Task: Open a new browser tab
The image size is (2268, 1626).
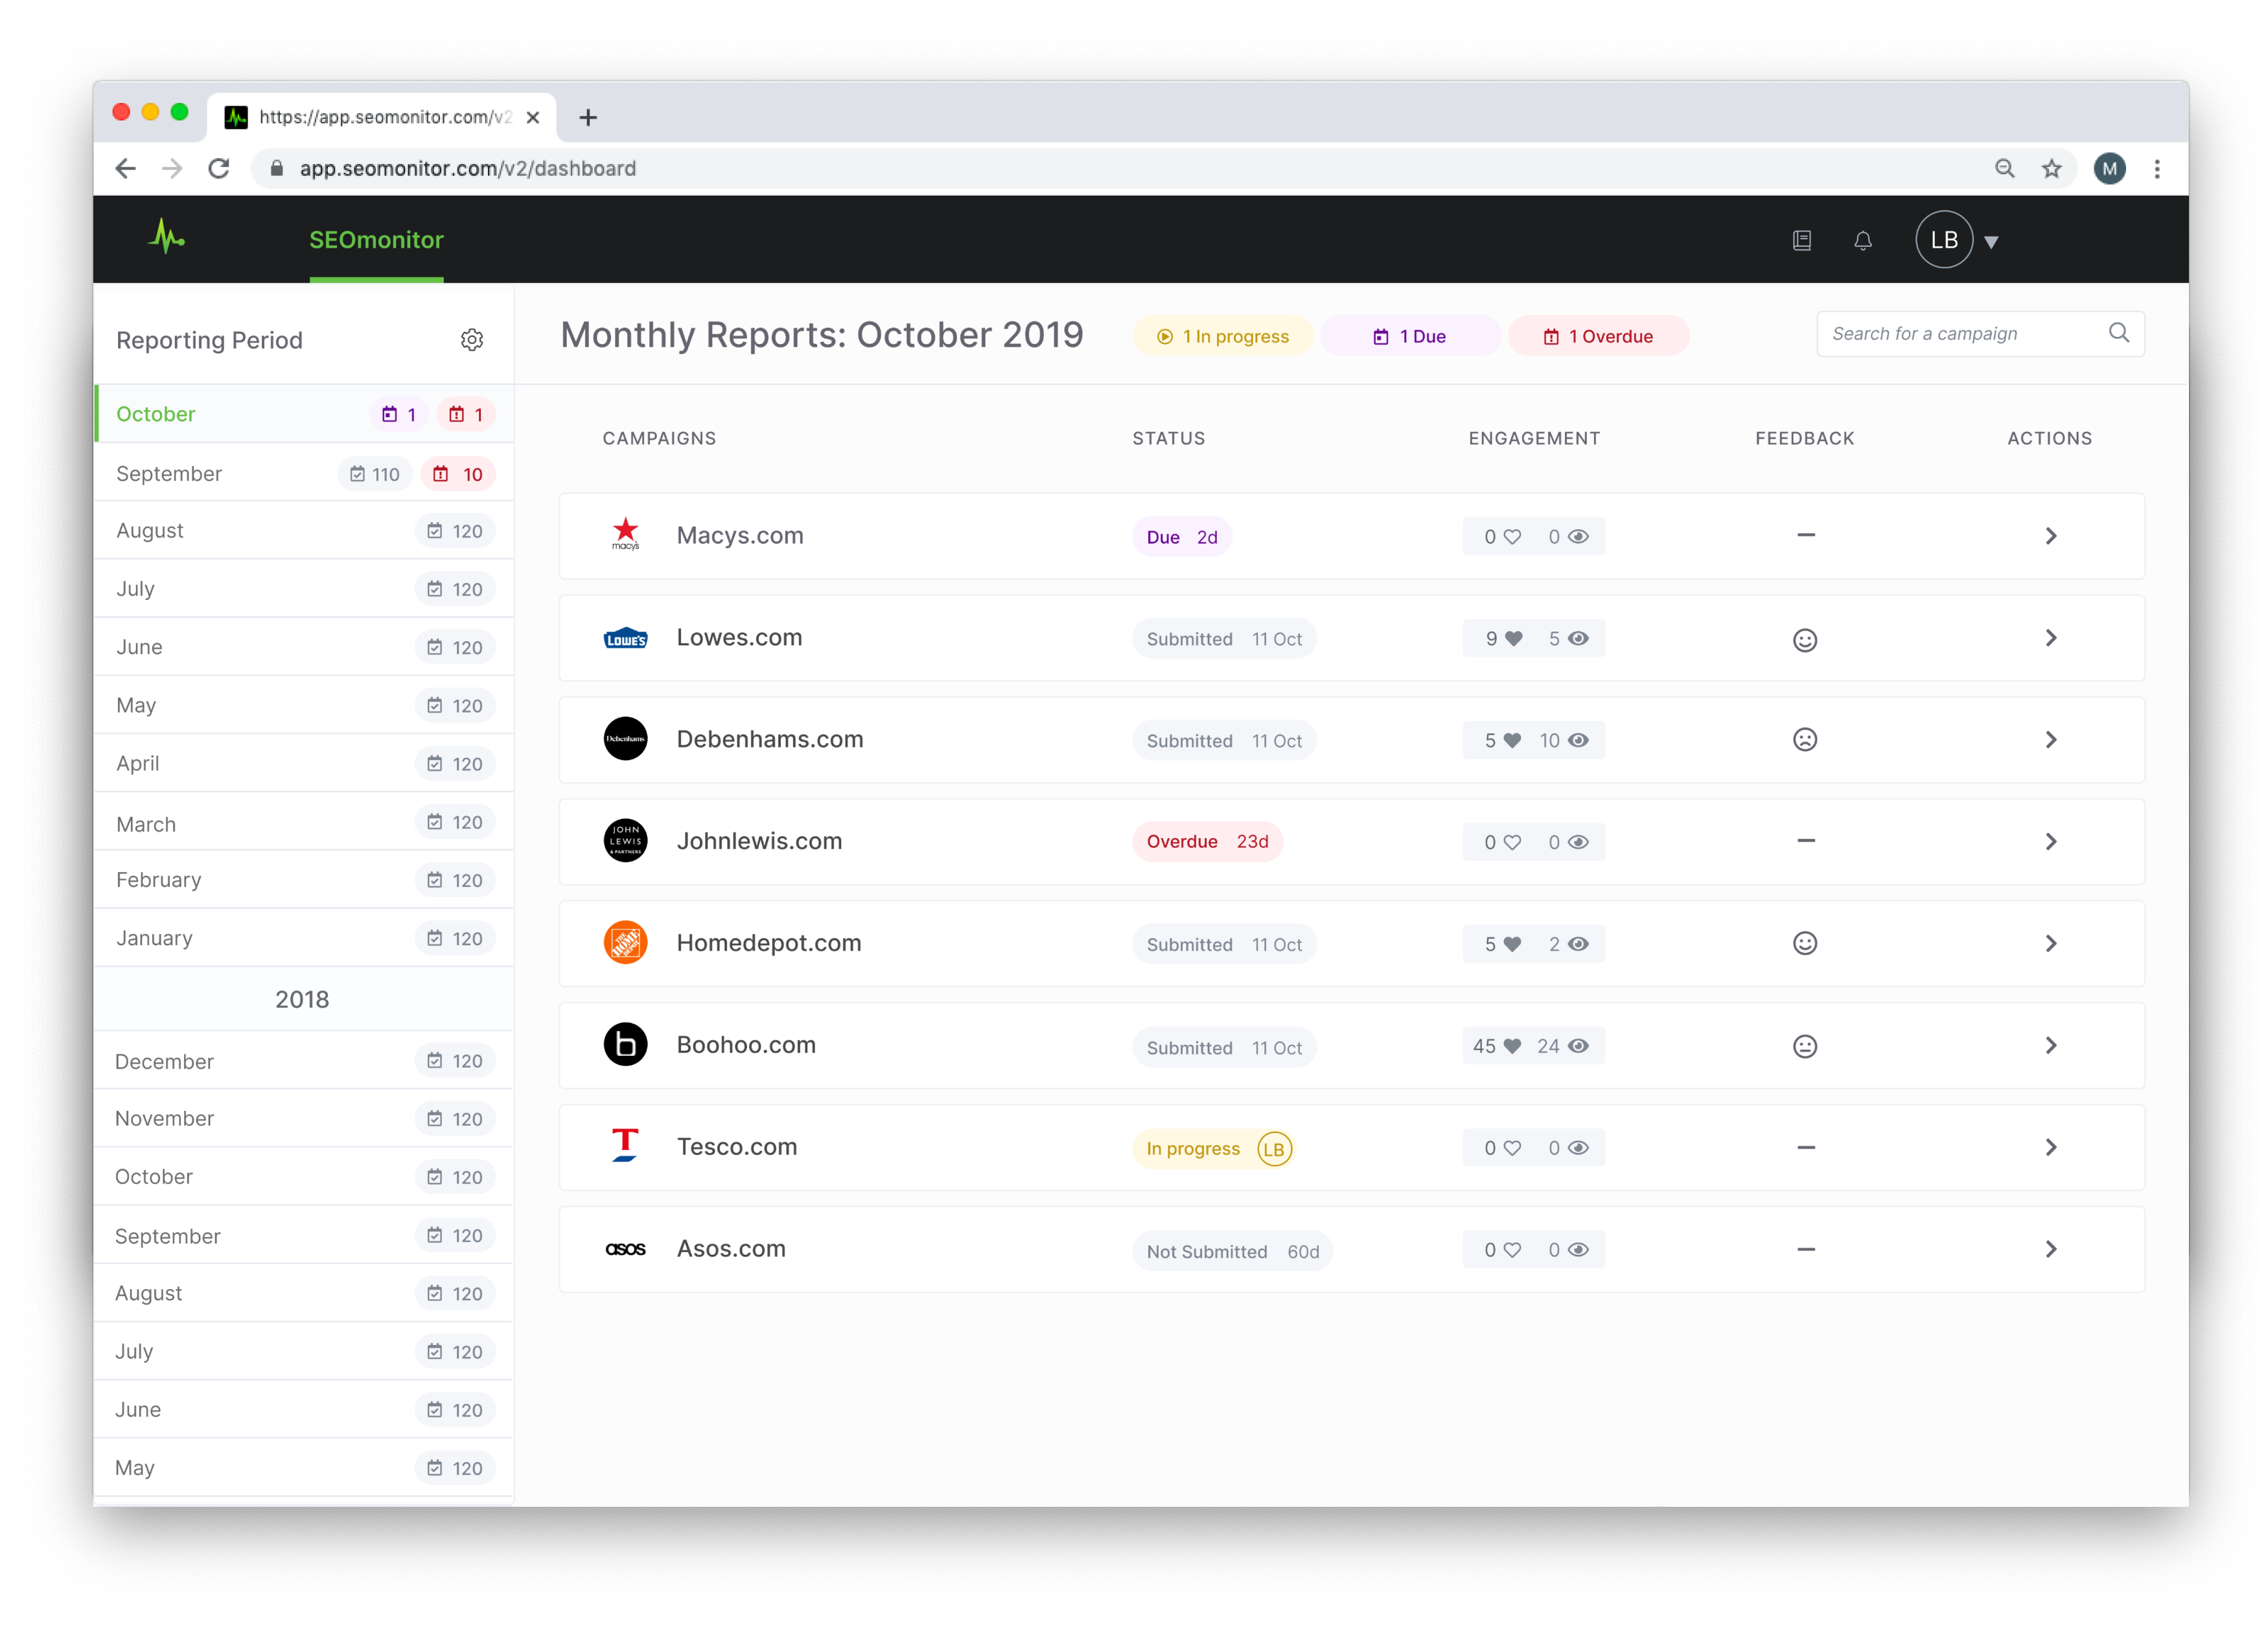Action: pyautogui.click(x=588, y=118)
